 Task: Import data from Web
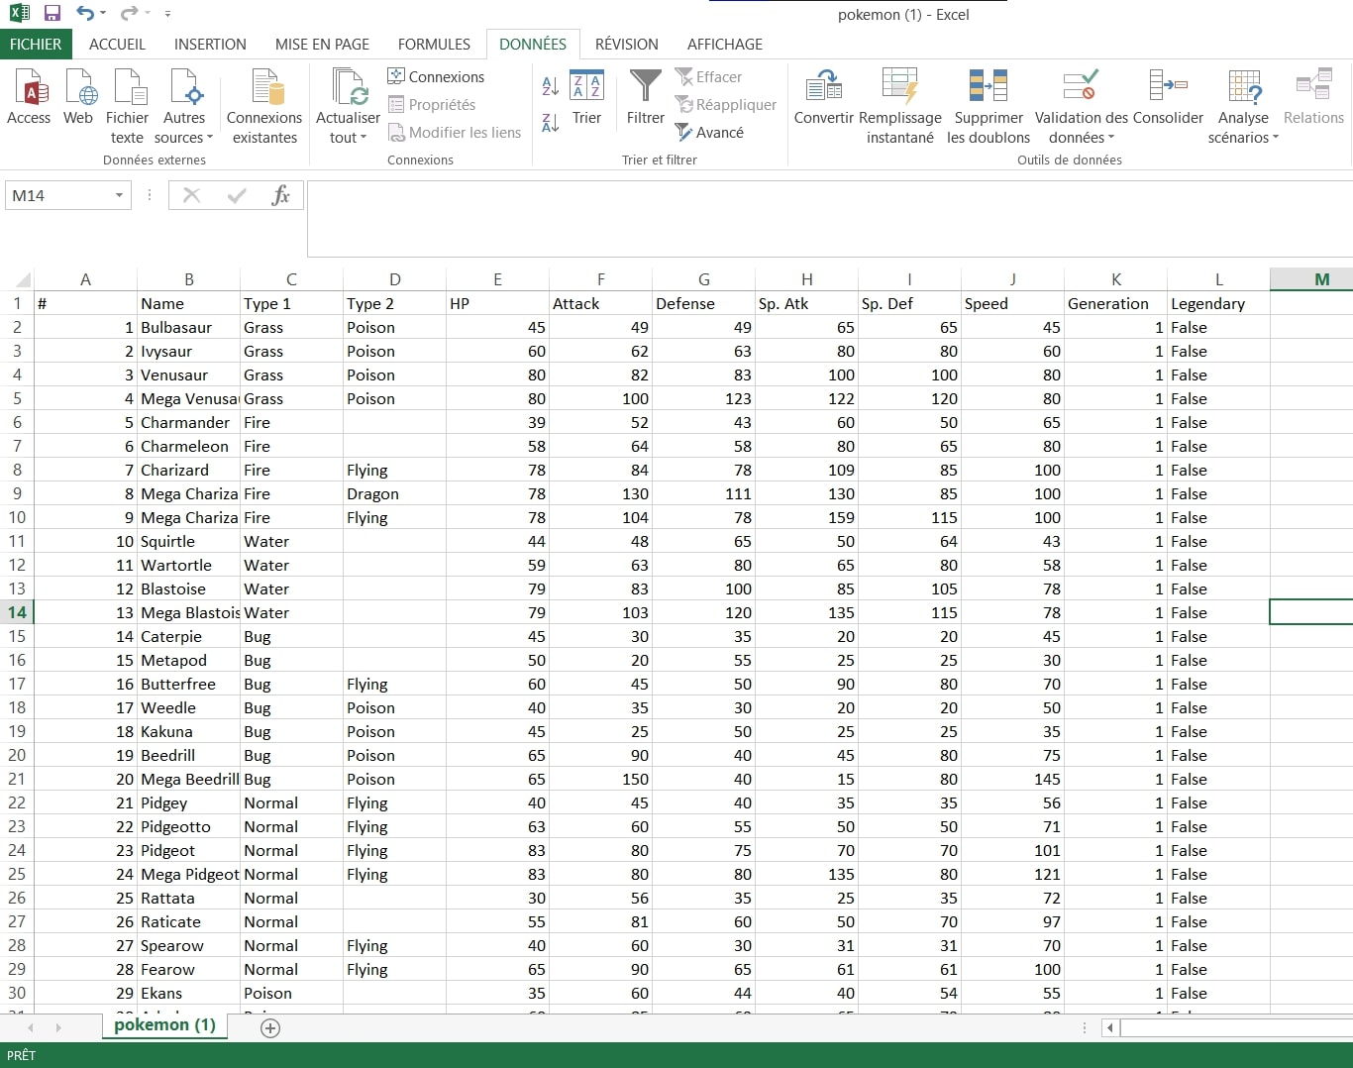(x=78, y=97)
